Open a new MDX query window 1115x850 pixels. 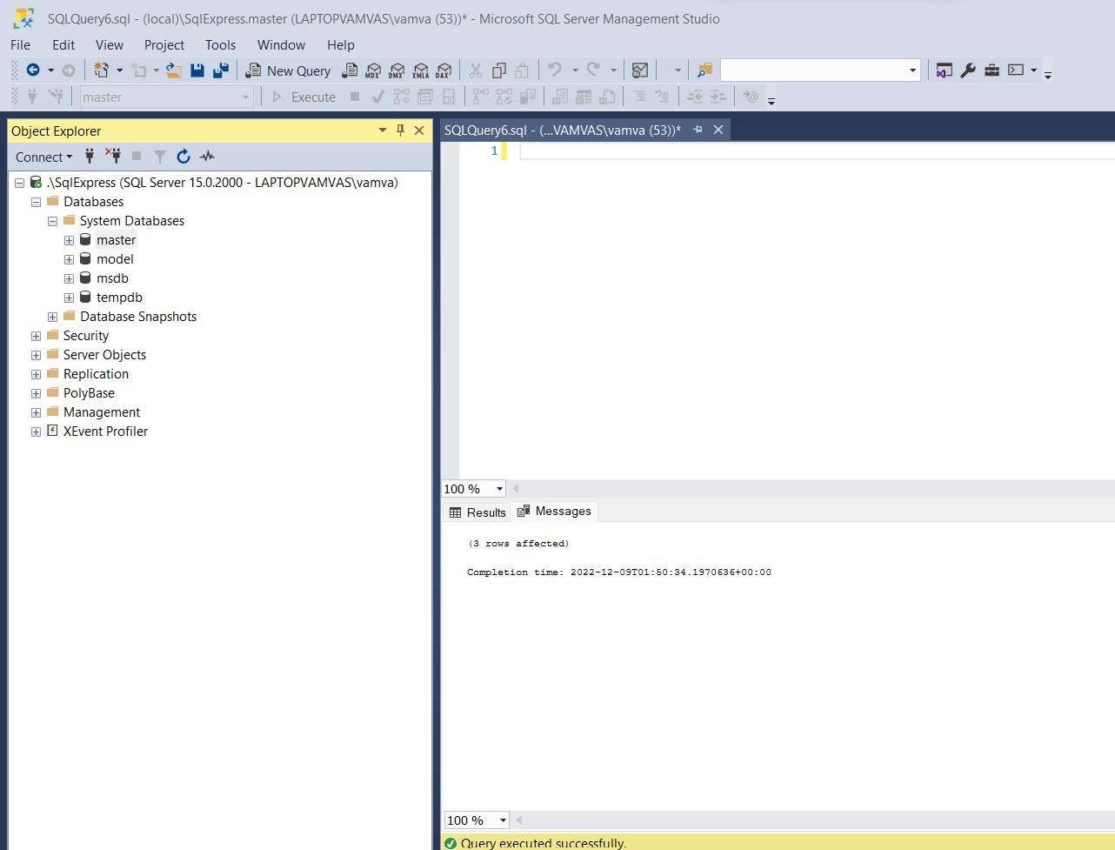coord(373,70)
